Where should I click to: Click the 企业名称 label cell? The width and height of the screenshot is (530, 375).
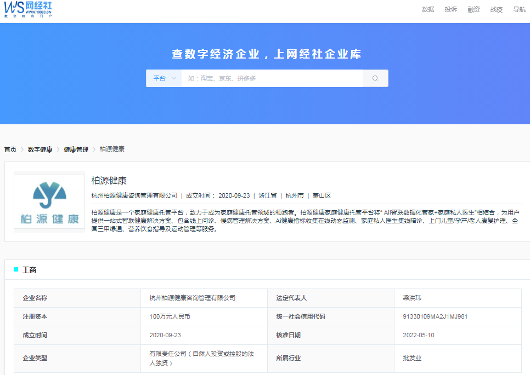tap(77, 298)
